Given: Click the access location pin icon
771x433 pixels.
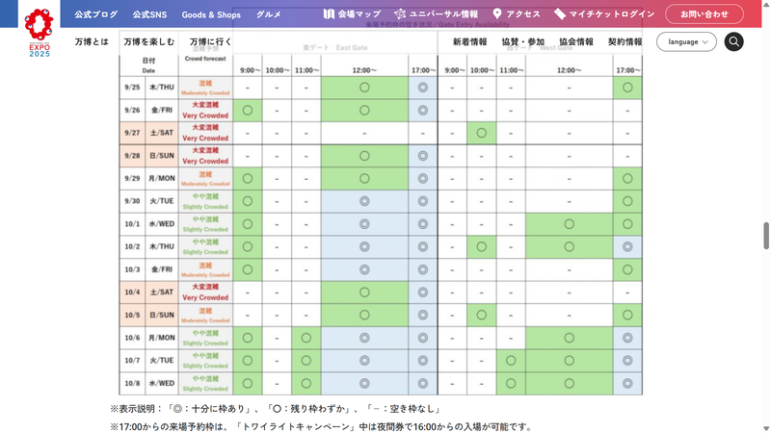Looking at the screenshot, I should [497, 13].
